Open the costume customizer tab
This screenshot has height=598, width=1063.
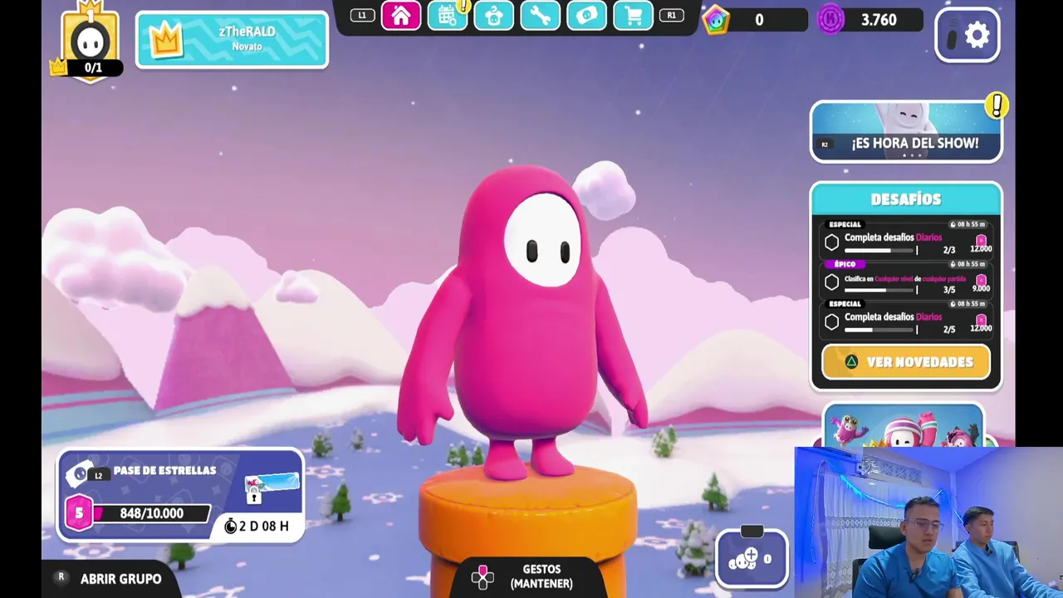tap(493, 16)
